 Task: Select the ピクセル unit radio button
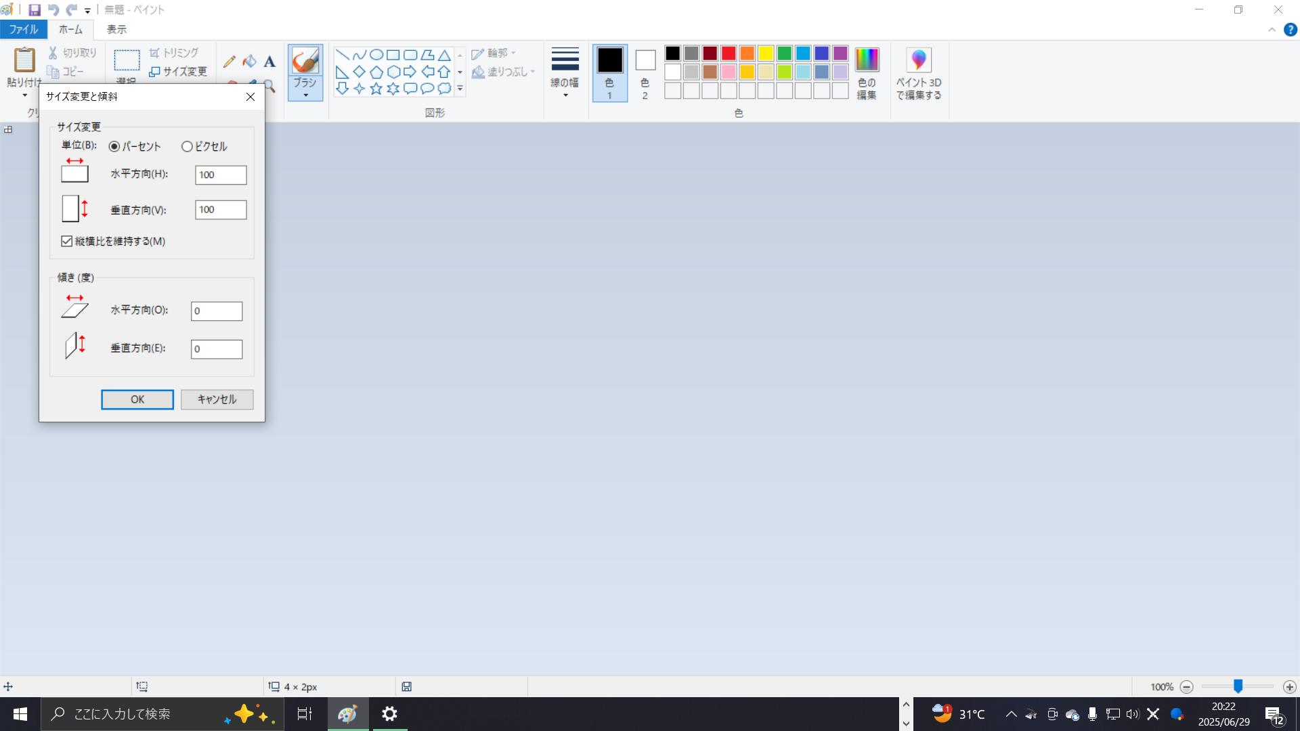tap(187, 146)
